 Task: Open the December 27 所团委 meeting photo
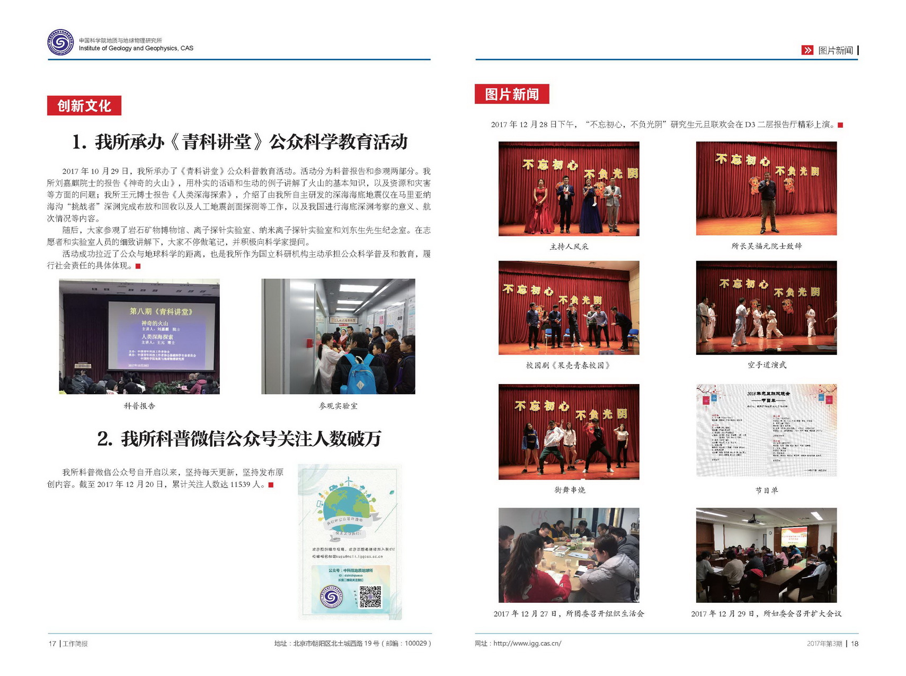tap(569, 555)
